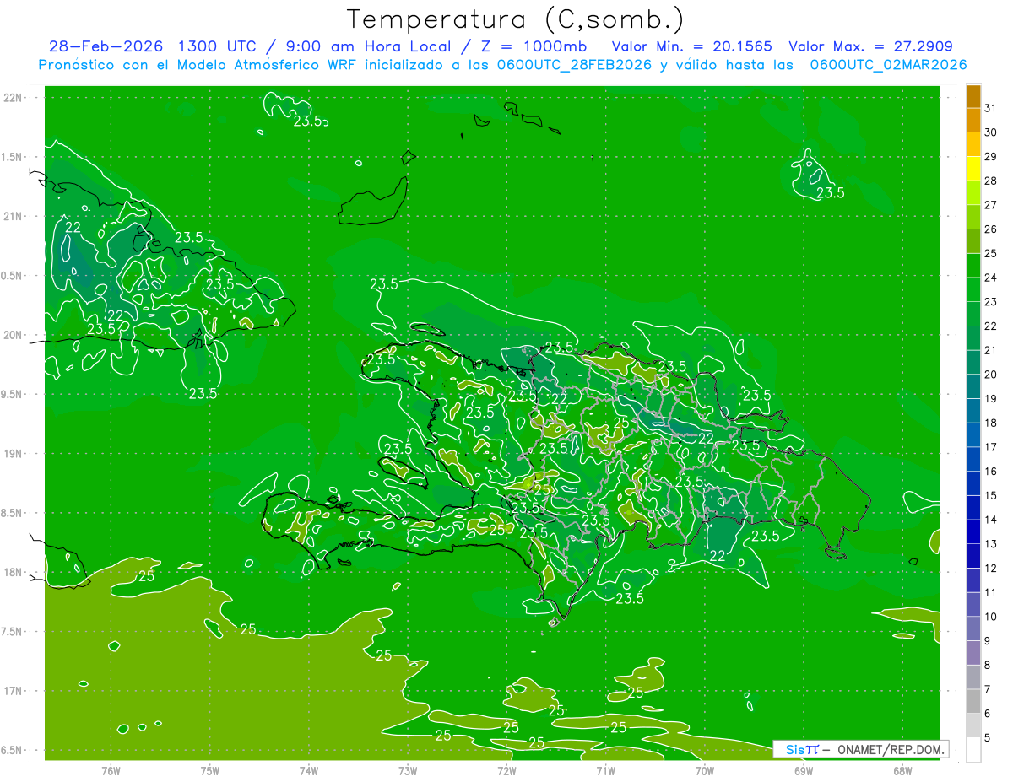Click the legend swatch between 30 and 31
1013x782 pixels.
pos(973,120)
